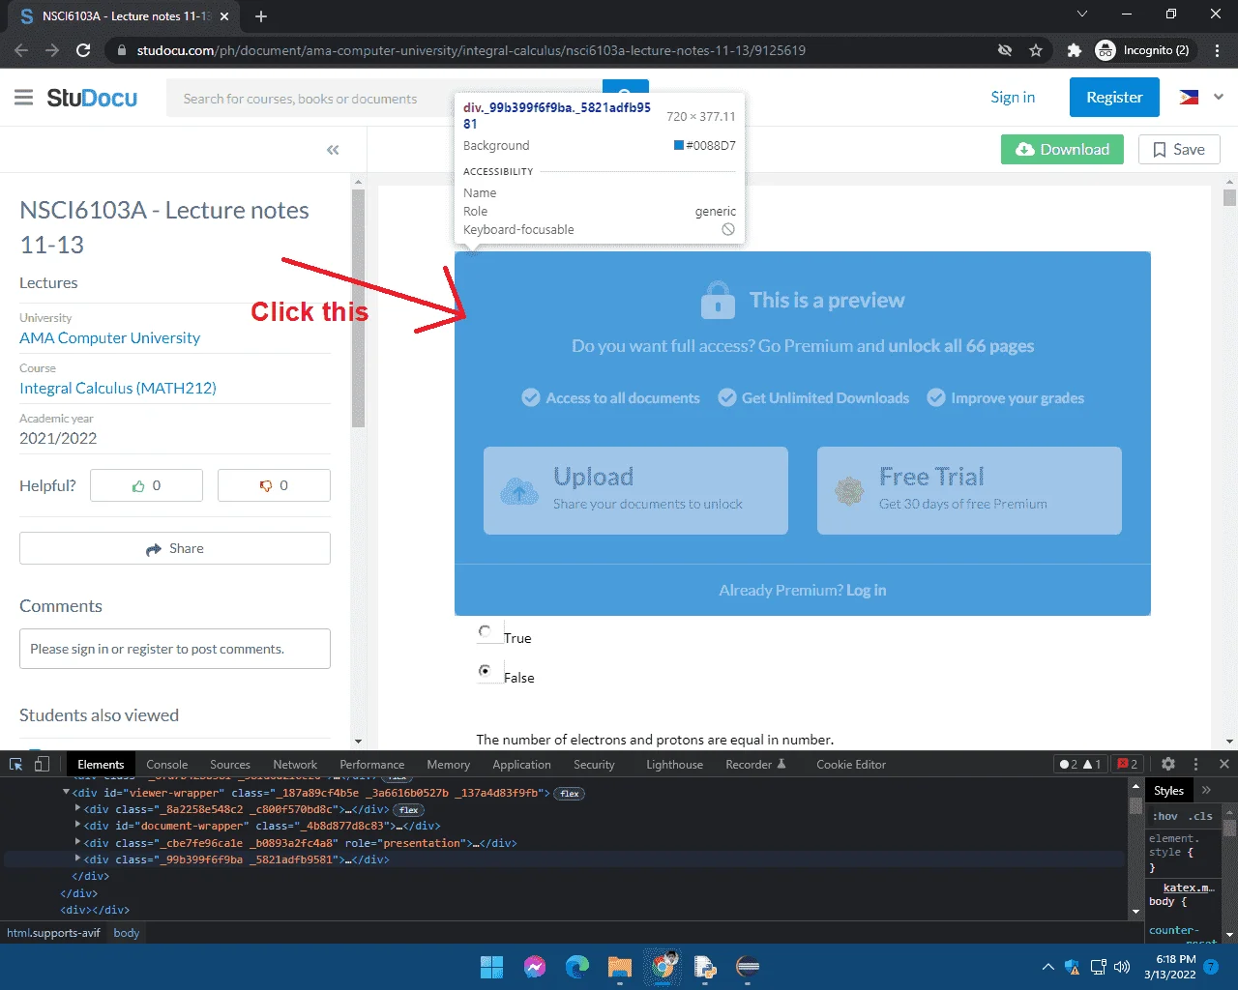The width and height of the screenshot is (1238, 990).
Task: Open the AMA Computer University link
Action: click(109, 337)
